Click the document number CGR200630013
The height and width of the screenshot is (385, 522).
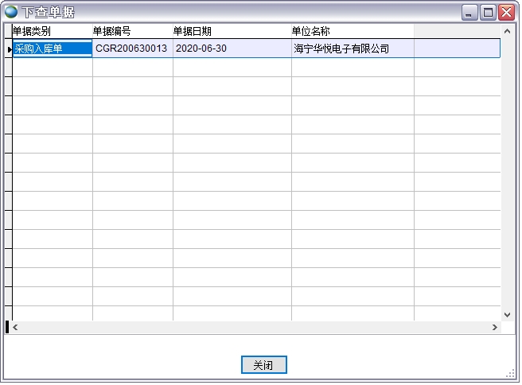[x=132, y=49]
